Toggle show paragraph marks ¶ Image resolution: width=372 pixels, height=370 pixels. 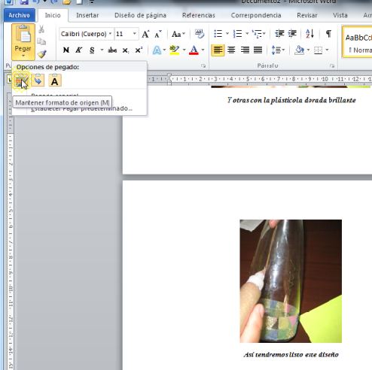328,34
